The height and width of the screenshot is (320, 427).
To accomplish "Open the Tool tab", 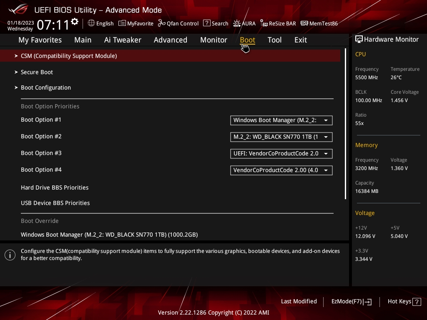I will click(274, 40).
